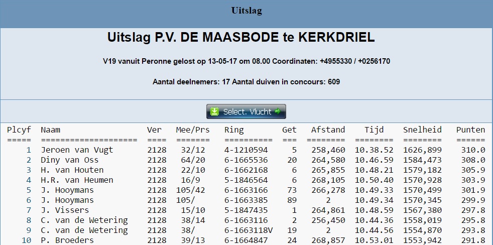
Task: Select the Naam column header
Action: tap(51, 130)
